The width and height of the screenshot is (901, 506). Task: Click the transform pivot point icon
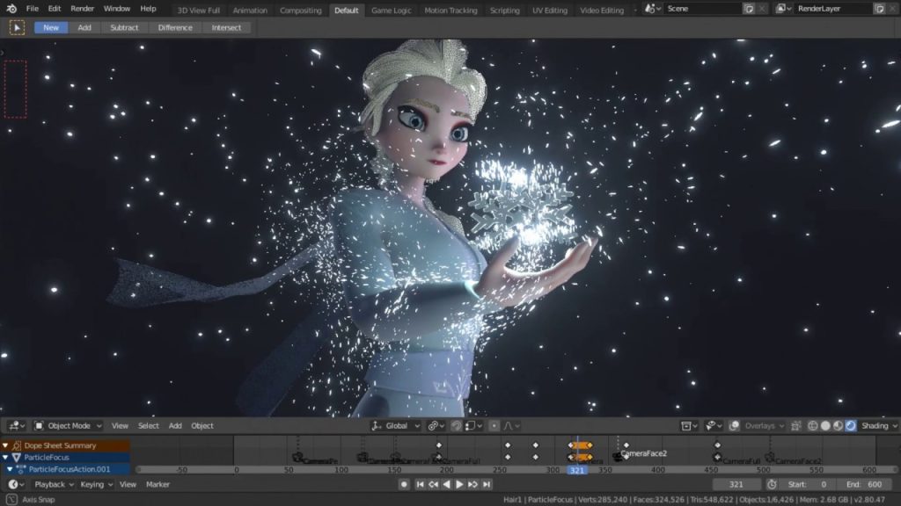point(433,425)
